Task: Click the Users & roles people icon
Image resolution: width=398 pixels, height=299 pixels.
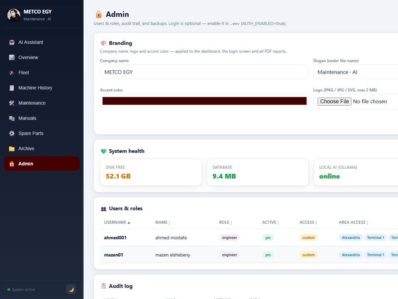Action: point(103,209)
